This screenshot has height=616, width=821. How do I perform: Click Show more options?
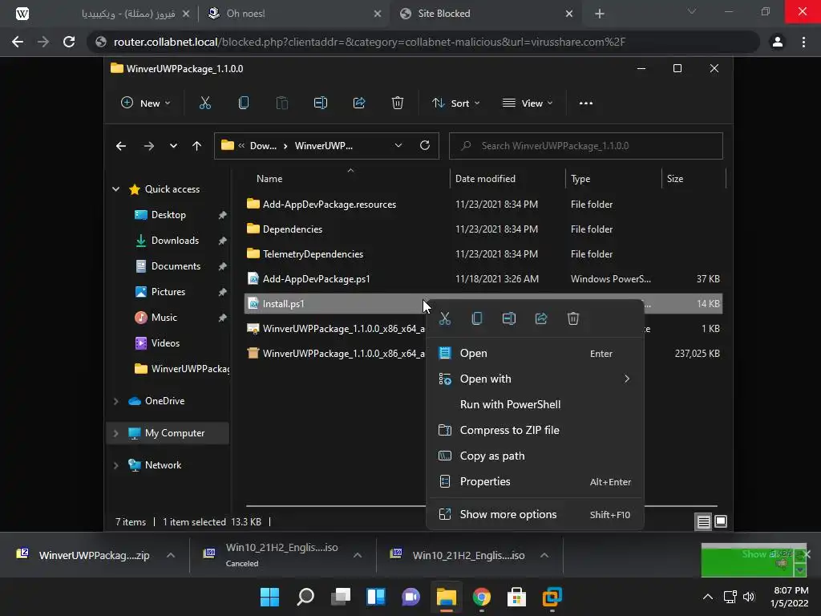(535, 514)
